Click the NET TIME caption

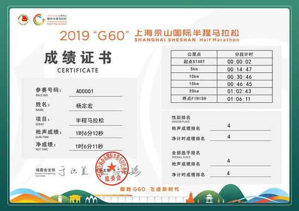[41, 150]
